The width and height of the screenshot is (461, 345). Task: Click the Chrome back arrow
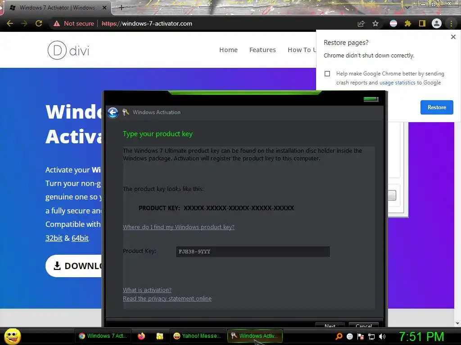point(10,23)
